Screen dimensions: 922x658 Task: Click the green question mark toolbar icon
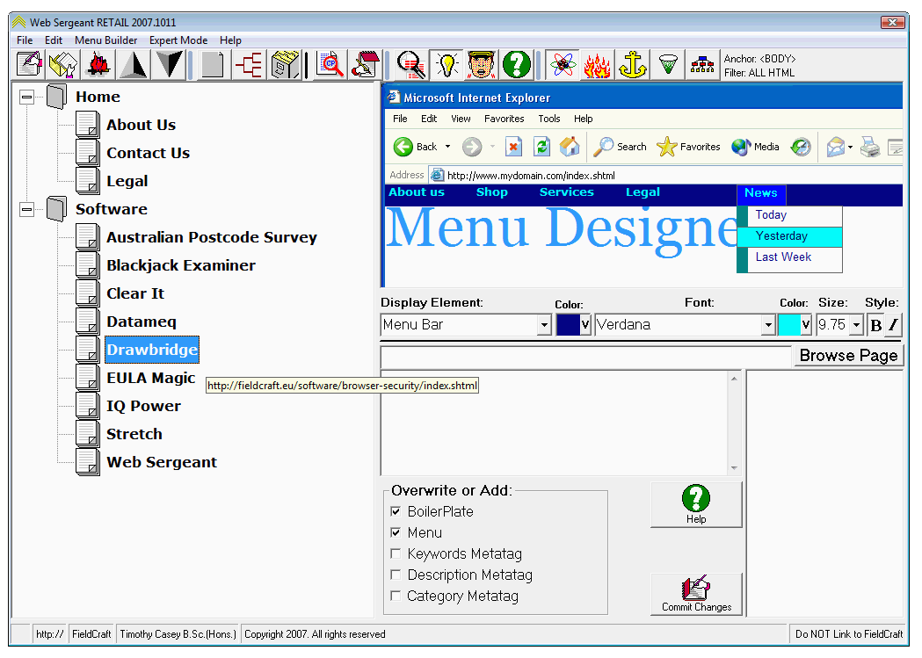tap(517, 65)
